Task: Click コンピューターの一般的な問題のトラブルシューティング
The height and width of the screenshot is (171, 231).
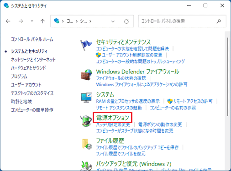Action: (140, 62)
